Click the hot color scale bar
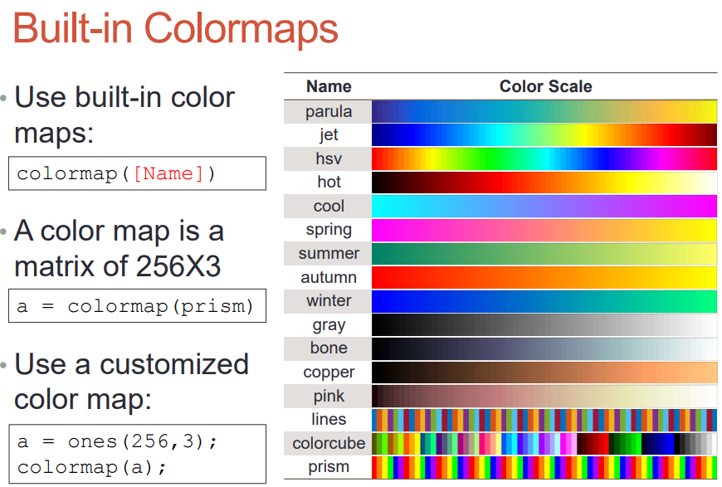This screenshot has width=722, height=487. tap(544, 183)
